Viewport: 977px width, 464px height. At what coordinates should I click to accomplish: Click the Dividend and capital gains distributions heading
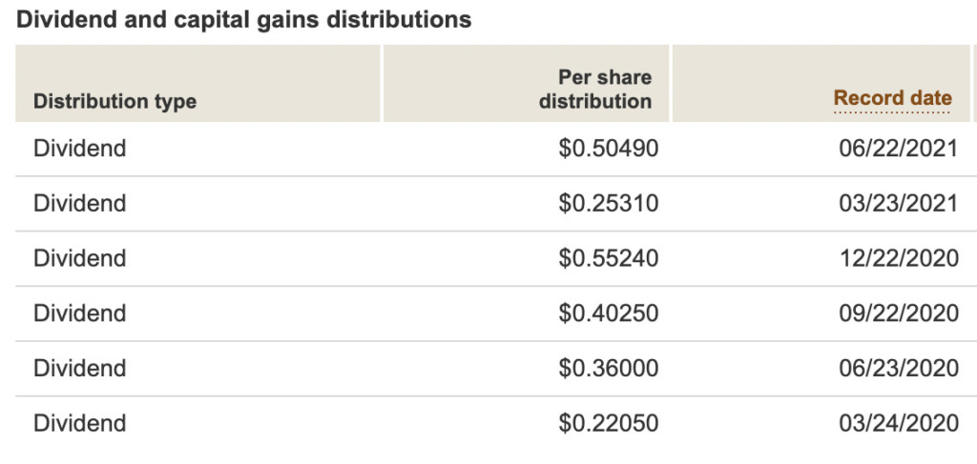click(x=244, y=19)
